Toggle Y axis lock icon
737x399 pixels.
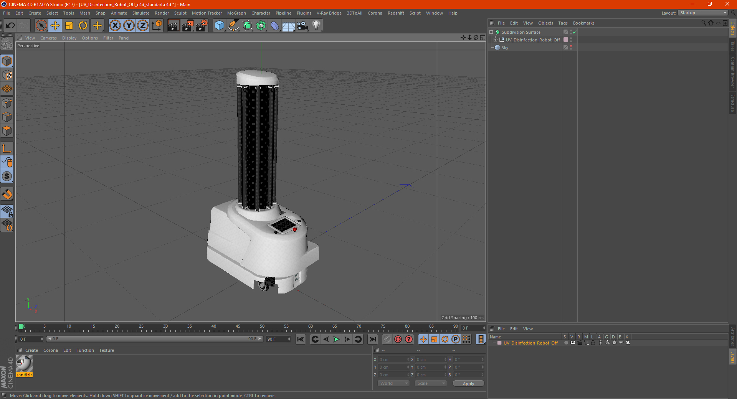129,26
